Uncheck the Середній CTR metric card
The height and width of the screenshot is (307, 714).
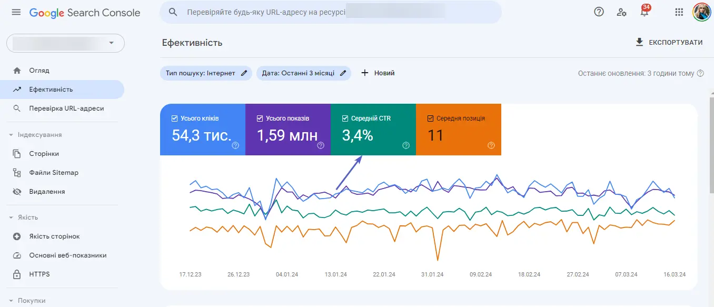tap(344, 118)
